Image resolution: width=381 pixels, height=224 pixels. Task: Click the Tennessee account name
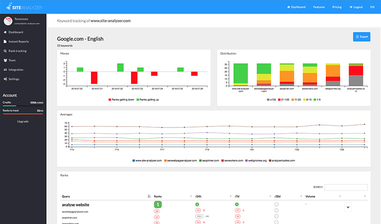click(x=21, y=19)
